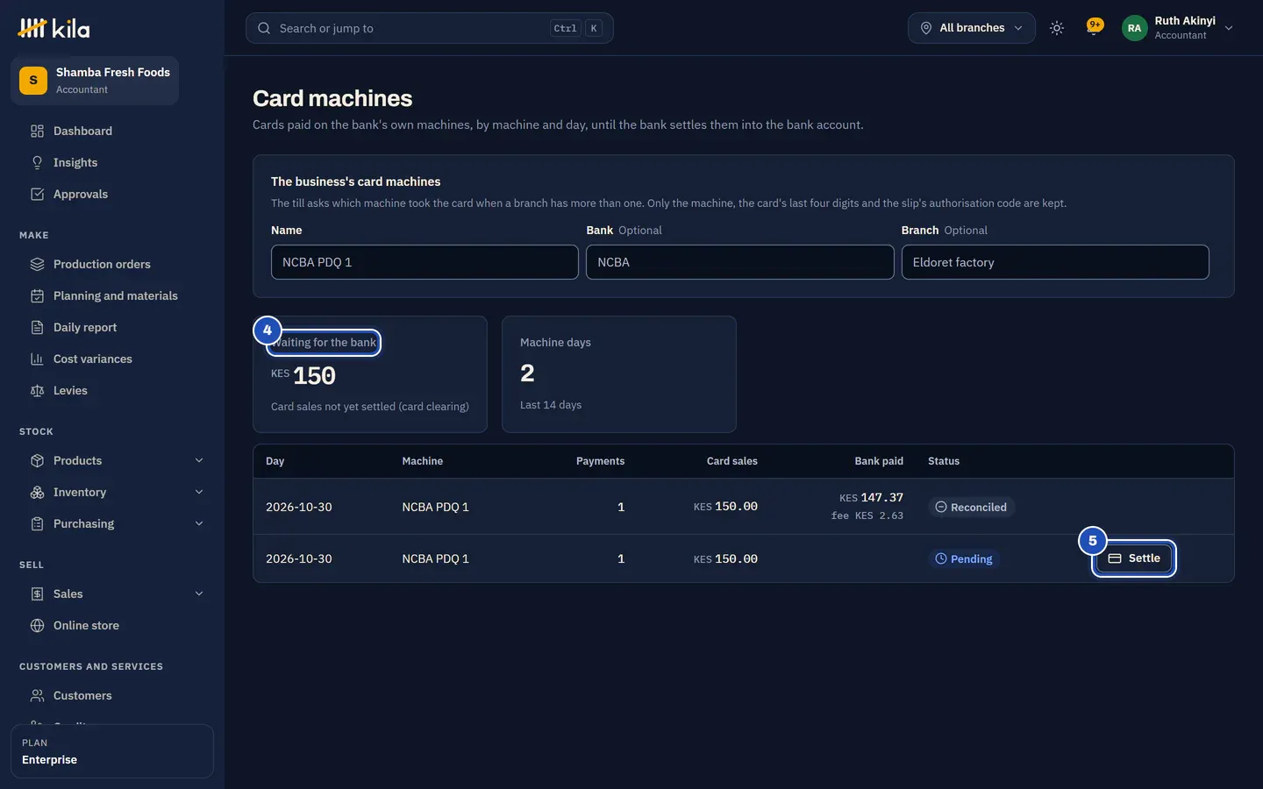The height and width of the screenshot is (789, 1263).
Task: Click the Enterprise plan card
Action: pos(112,751)
